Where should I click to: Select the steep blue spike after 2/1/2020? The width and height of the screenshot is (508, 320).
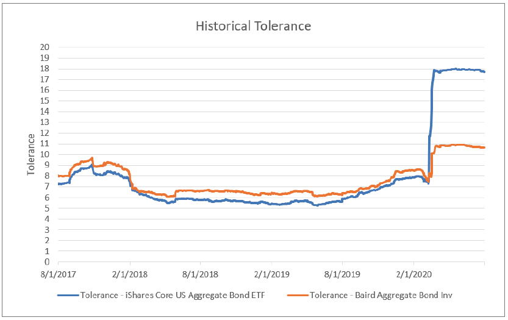tap(431, 104)
